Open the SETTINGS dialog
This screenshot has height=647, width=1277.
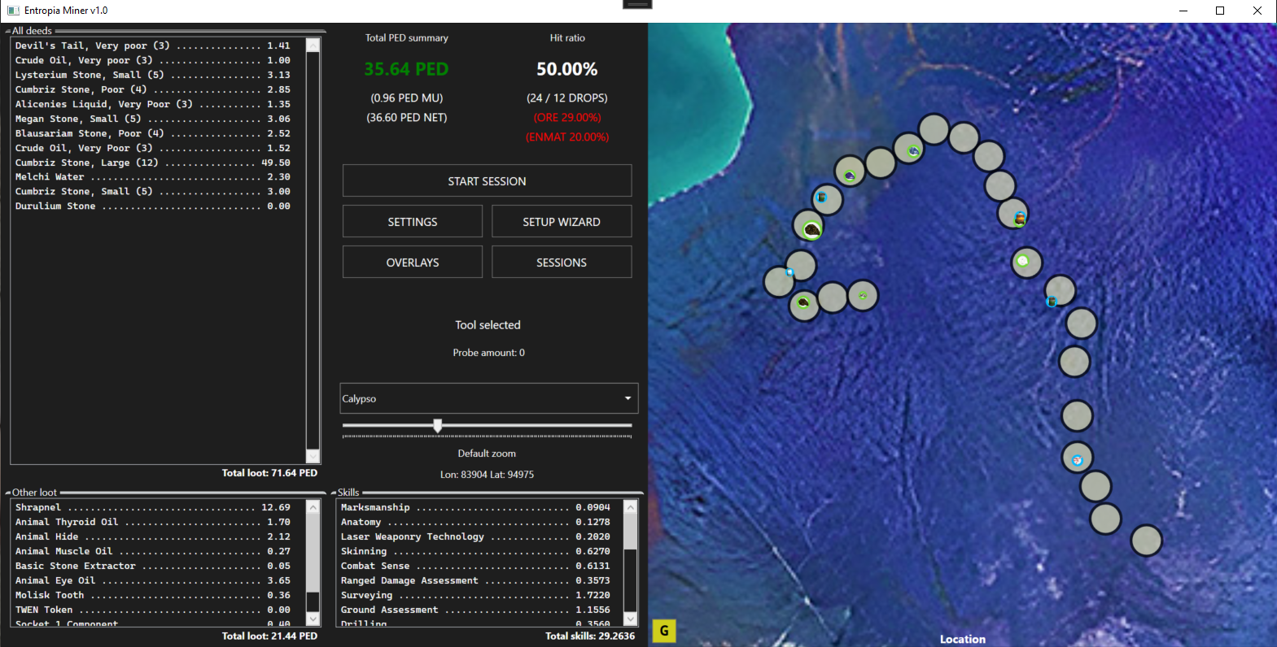click(x=412, y=222)
